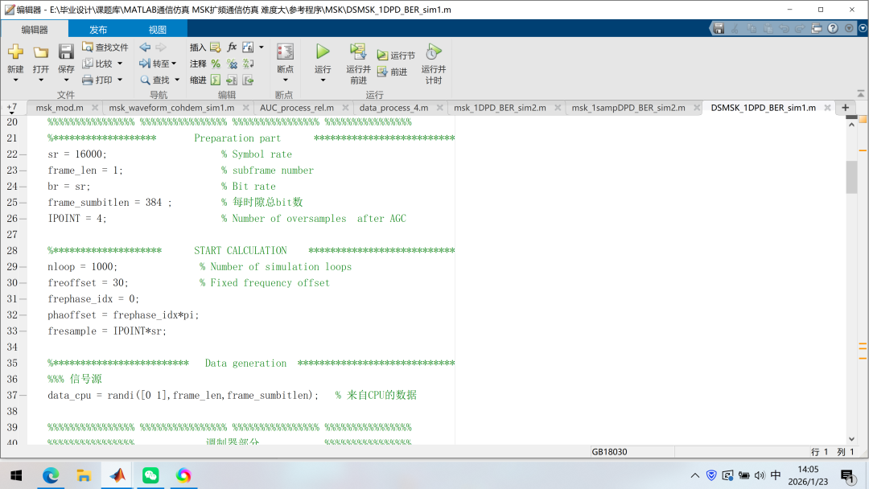This screenshot has width=869, height=489.
Task: Open File Explorer from the taskbar
Action: (x=84, y=475)
